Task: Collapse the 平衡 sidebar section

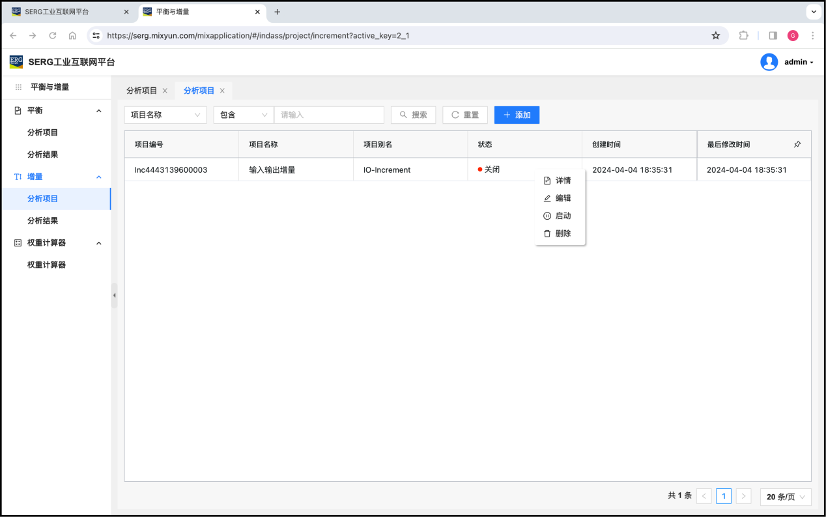Action: click(99, 111)
